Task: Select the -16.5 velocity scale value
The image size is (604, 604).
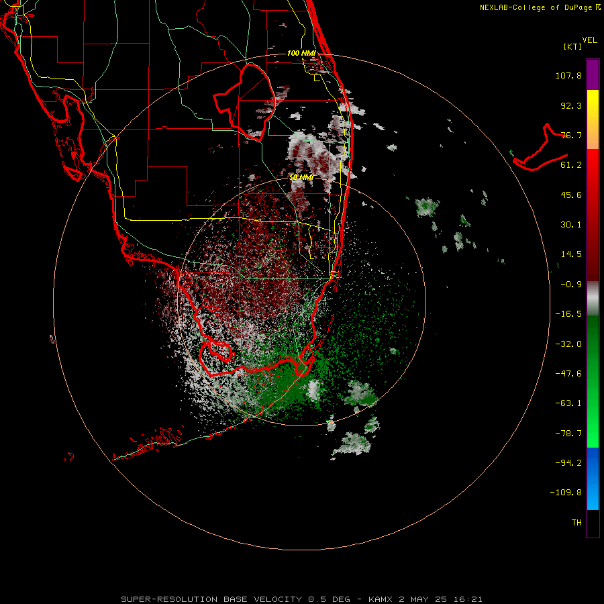Action: 568,314
